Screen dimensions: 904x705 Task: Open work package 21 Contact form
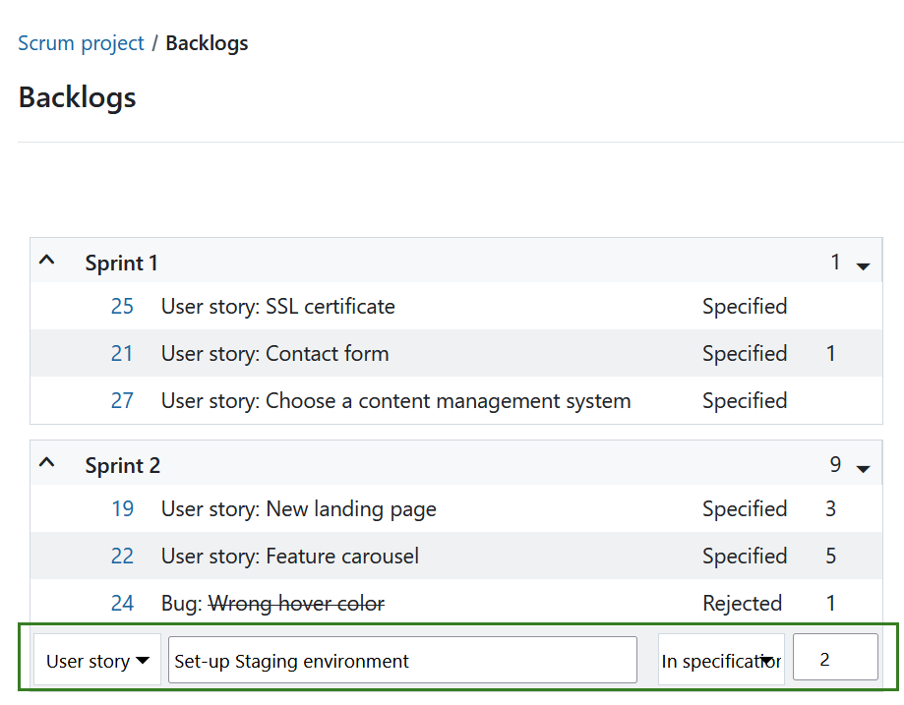pos(122,353)
